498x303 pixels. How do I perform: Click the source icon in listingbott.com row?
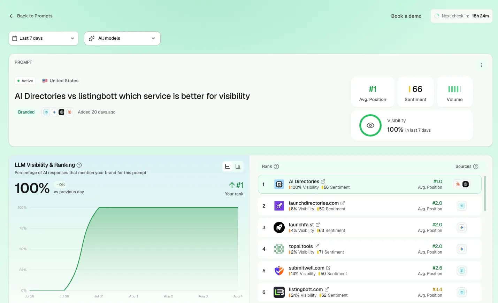tap(462, 292)
